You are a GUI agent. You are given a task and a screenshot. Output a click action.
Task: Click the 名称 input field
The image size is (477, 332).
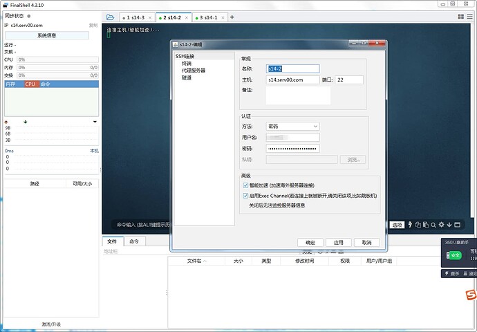[292, 68]
